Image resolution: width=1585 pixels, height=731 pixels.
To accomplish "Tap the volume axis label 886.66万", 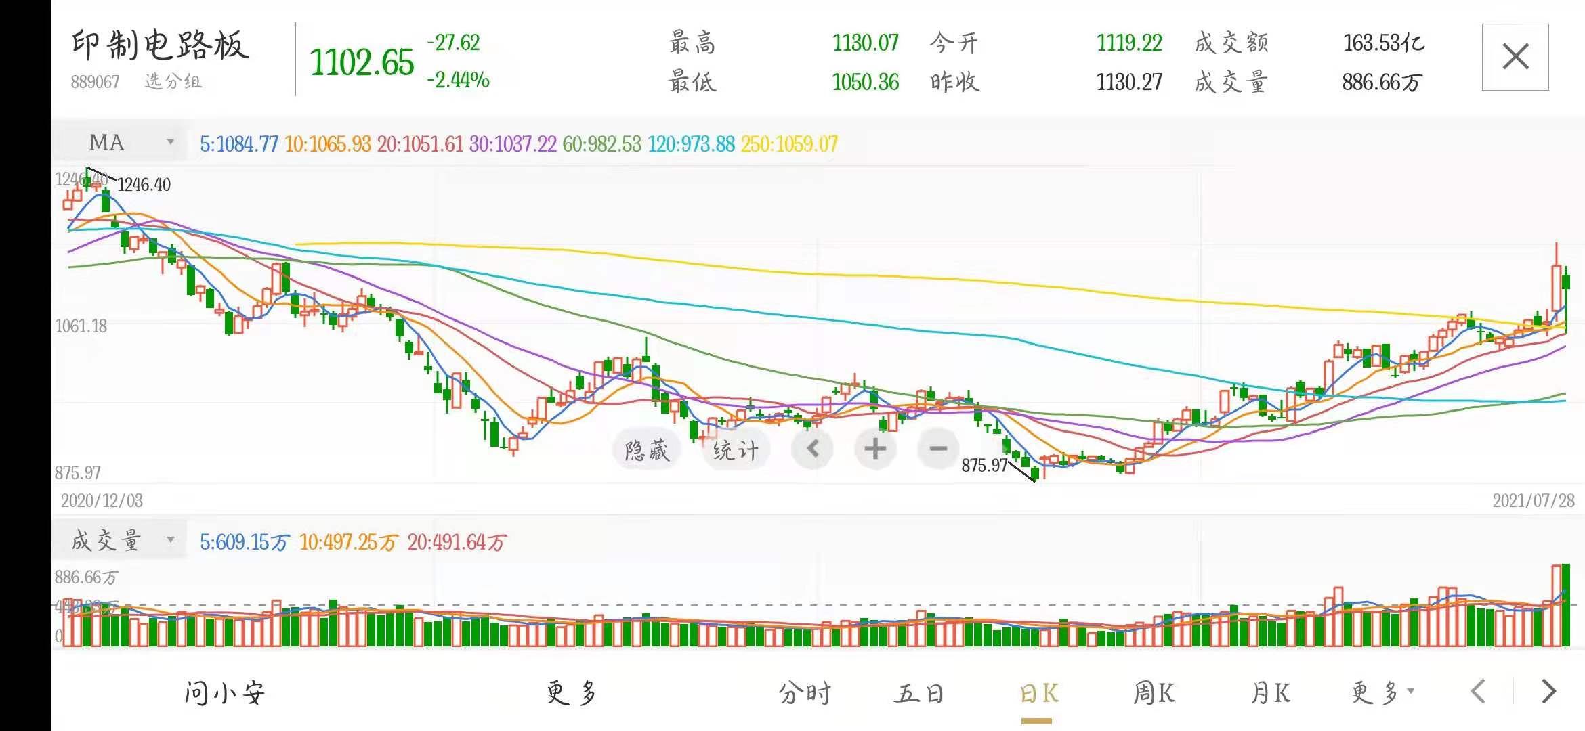I will click(x=87, y=577).
